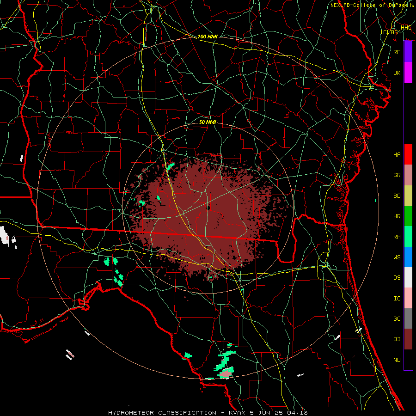Screen dimensions: 416x416
Task: Click the 100 NMI range ring label
Action: tap(208, 37)
